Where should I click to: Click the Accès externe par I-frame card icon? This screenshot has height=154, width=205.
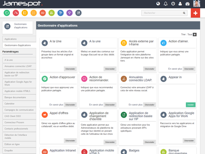pyautogui.click(x=124, y=43)
